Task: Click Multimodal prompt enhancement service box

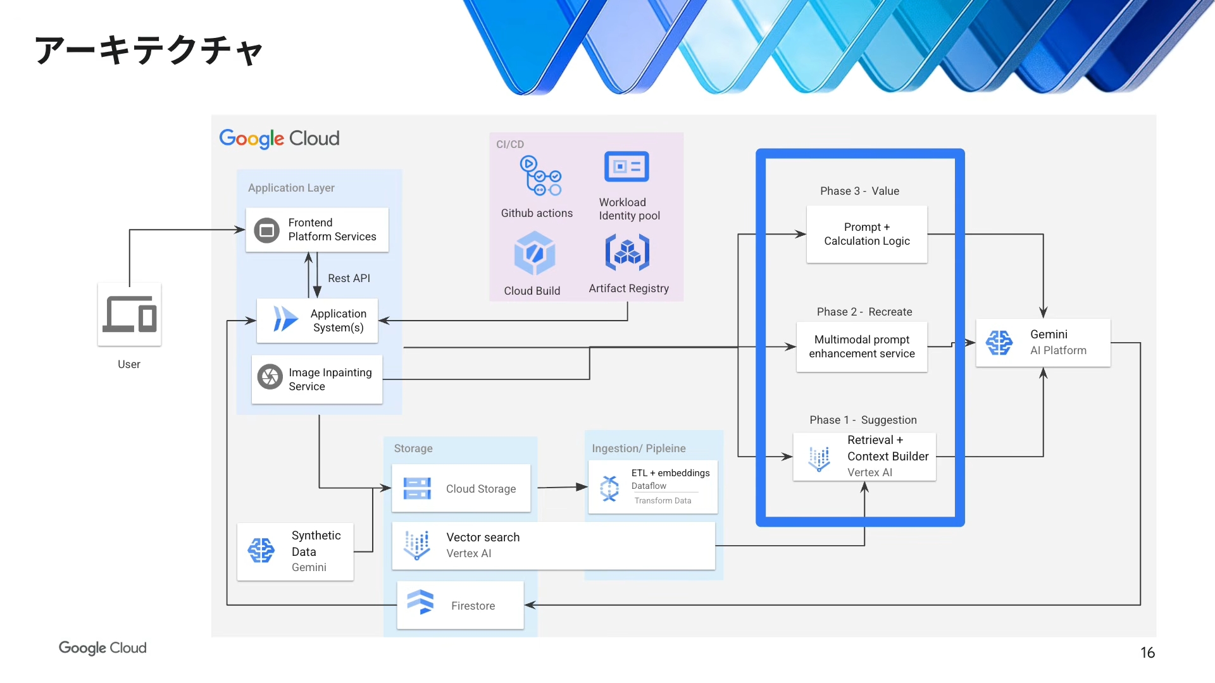Action: tap(861, 347)
